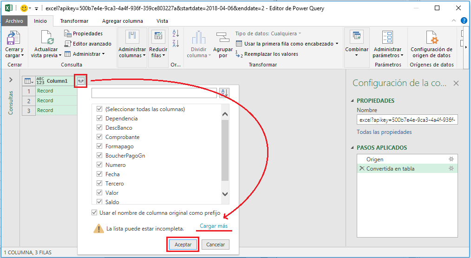The image size is (471, 258).
Task: Click the Cerrar y cargar icon
Action: point(13,38)
